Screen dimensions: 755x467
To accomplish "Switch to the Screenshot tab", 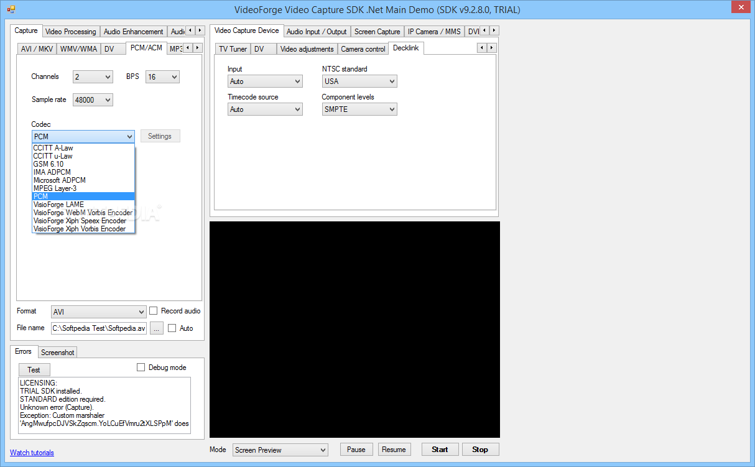I will (x=57, y=353).
